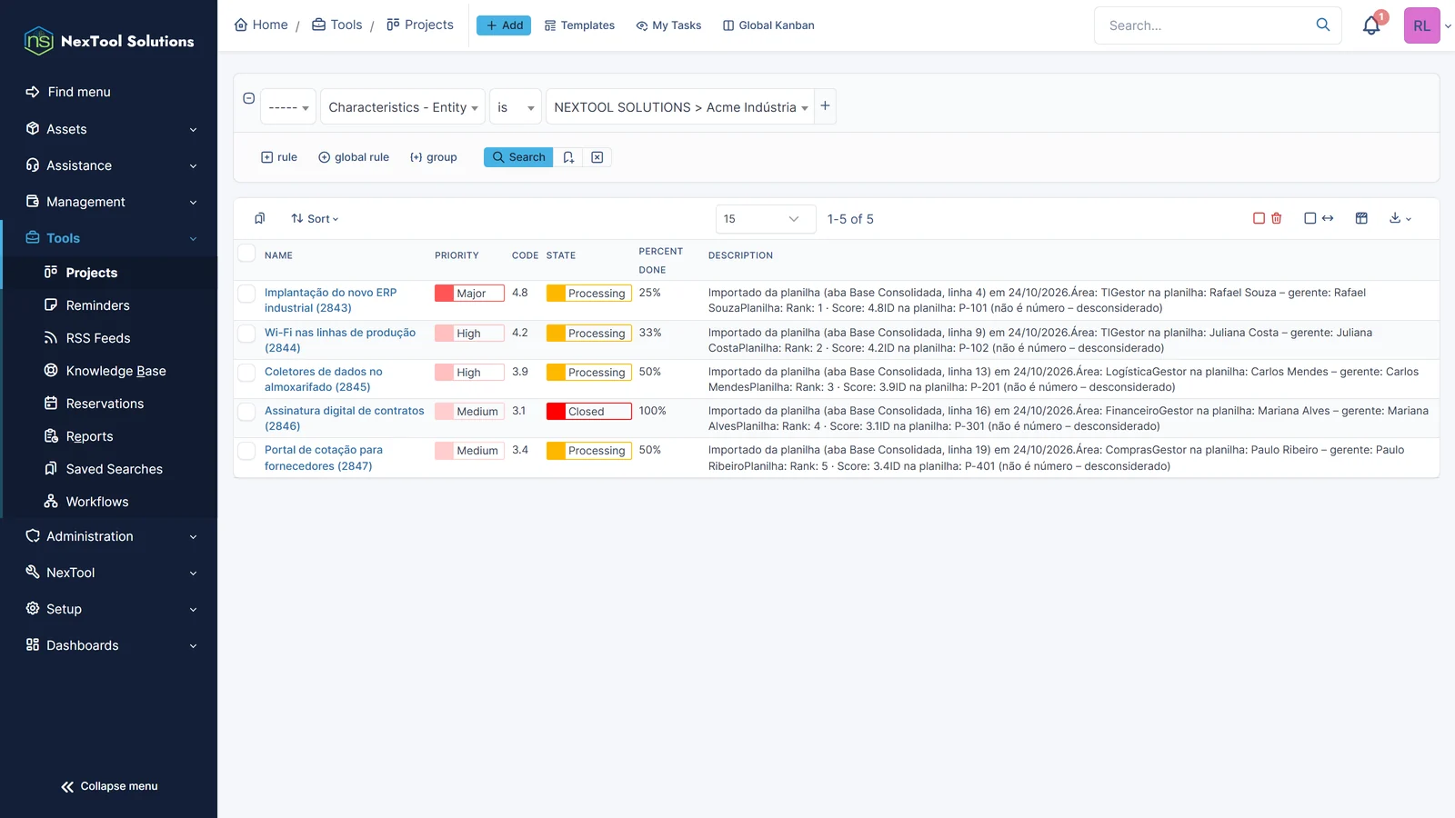The image size is (1455, 818).
Task: Open Knowledge Base in the sidebar
Action: 115,371
